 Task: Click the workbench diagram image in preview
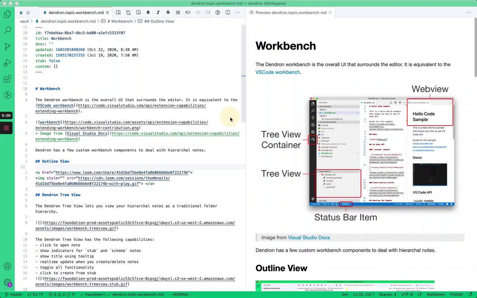tap(358, 153)
